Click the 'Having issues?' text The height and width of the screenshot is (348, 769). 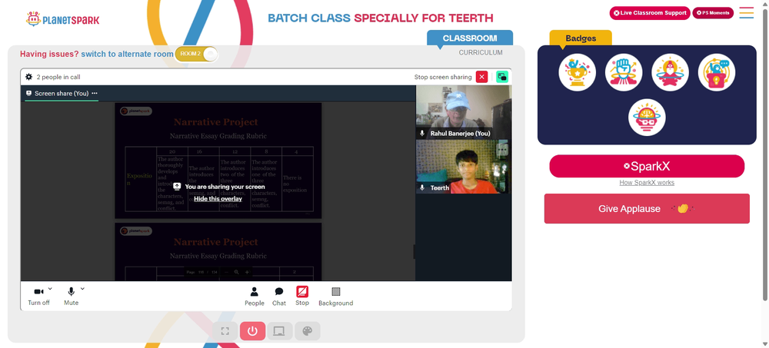coord(49,54)
